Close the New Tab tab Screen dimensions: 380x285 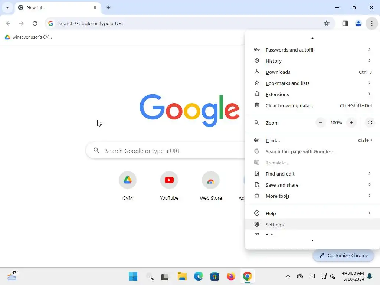click(95, 7)
